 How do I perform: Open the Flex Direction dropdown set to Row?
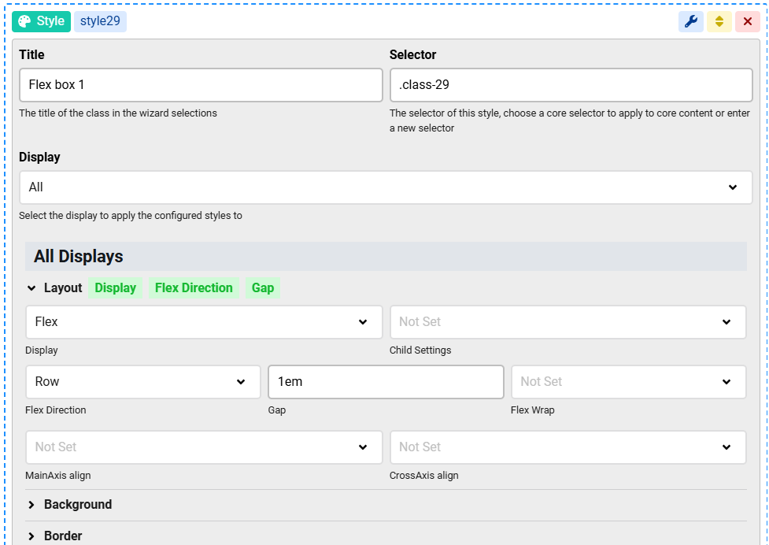tap(142, 382)
